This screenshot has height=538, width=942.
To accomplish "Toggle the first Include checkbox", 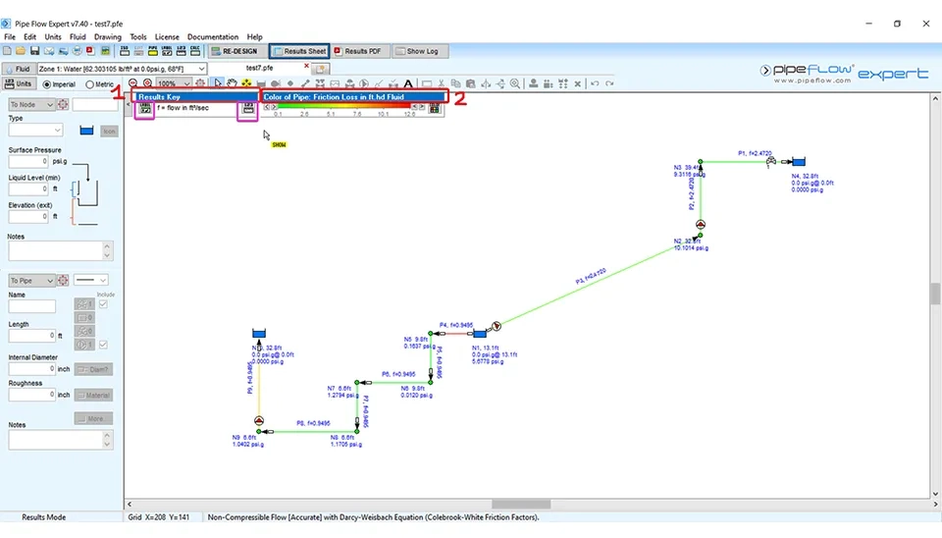I will (x=105, y=302).
